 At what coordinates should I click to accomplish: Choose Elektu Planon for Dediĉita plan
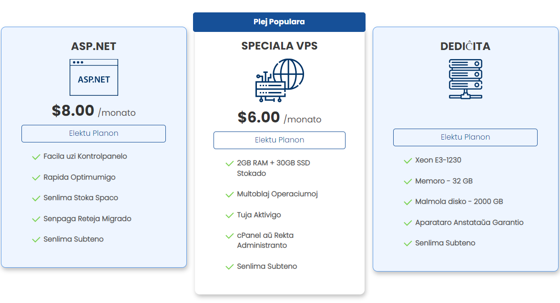(465, 137)
